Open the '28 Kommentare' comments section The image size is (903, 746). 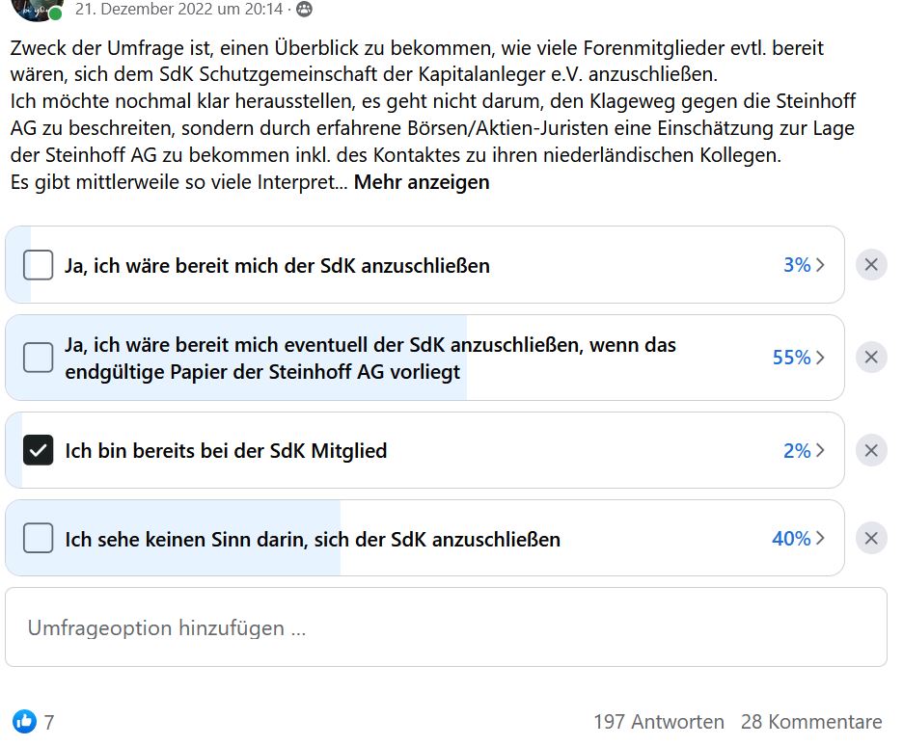[x=811, y=721]
